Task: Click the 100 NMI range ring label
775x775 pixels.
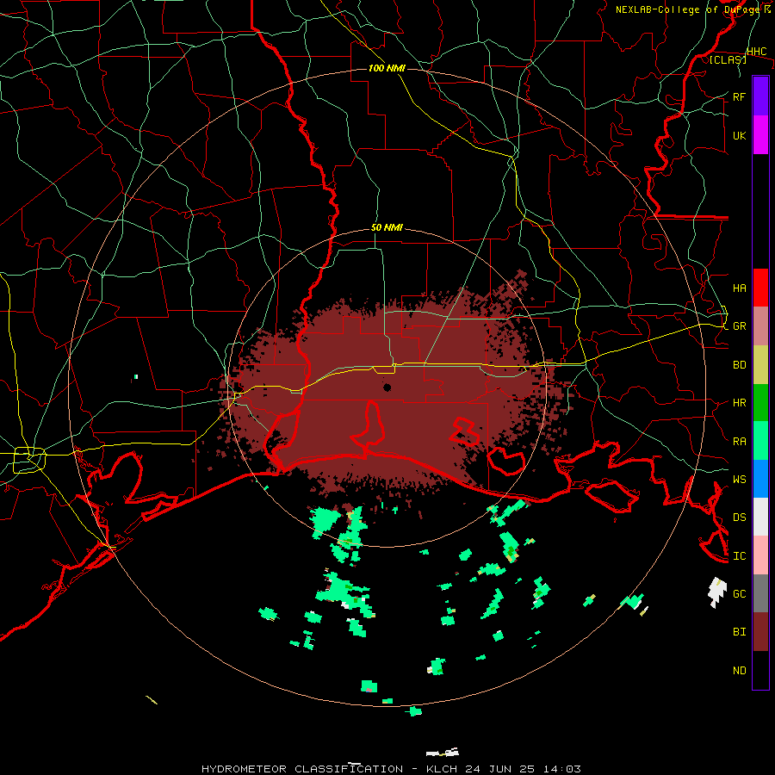Action: tap(387, 68)
